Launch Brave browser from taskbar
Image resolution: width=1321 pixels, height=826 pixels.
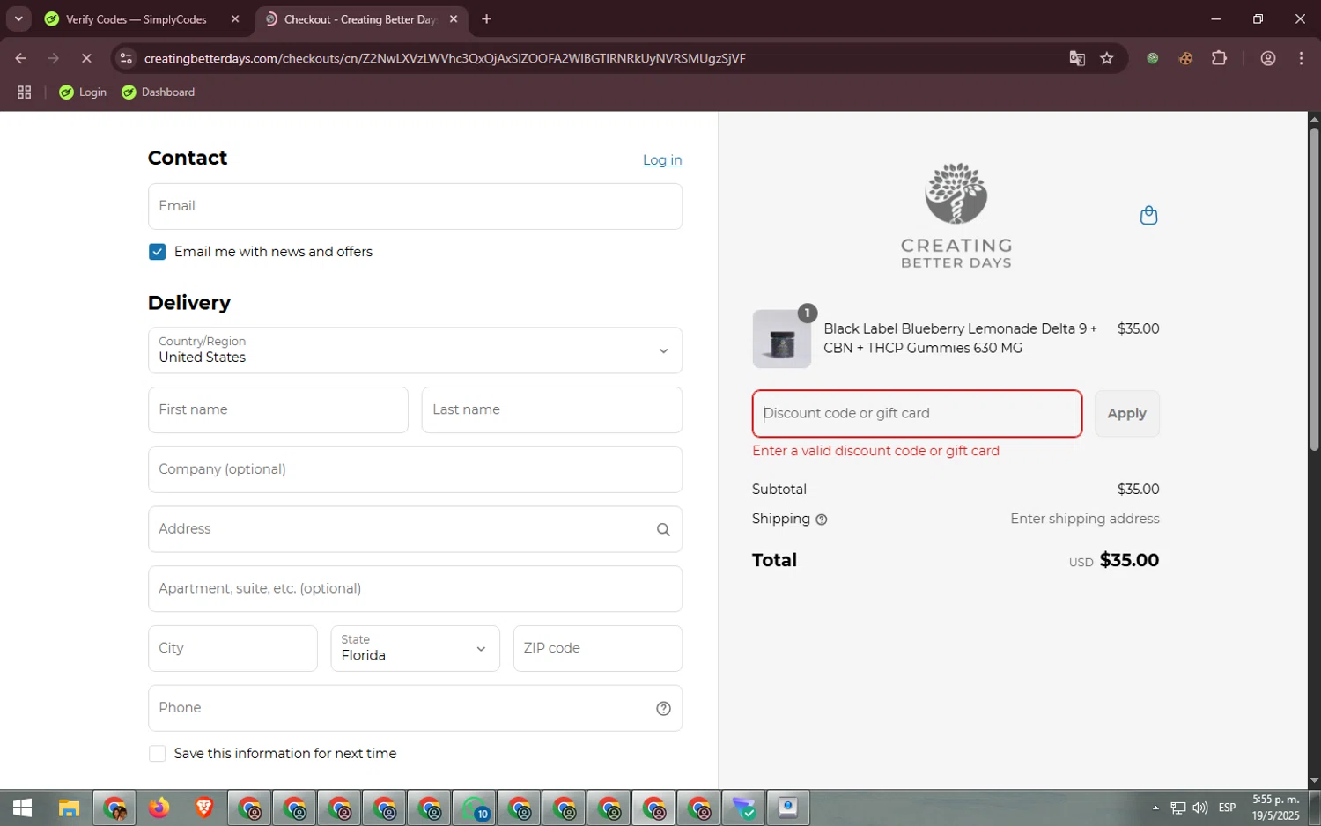pos(204,808)
